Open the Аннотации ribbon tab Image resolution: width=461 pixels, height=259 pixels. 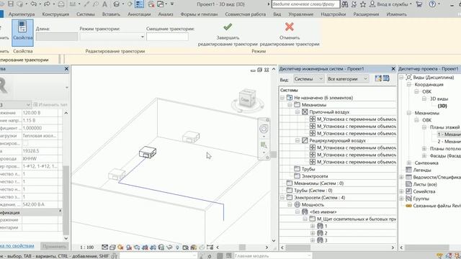point(139,14)
